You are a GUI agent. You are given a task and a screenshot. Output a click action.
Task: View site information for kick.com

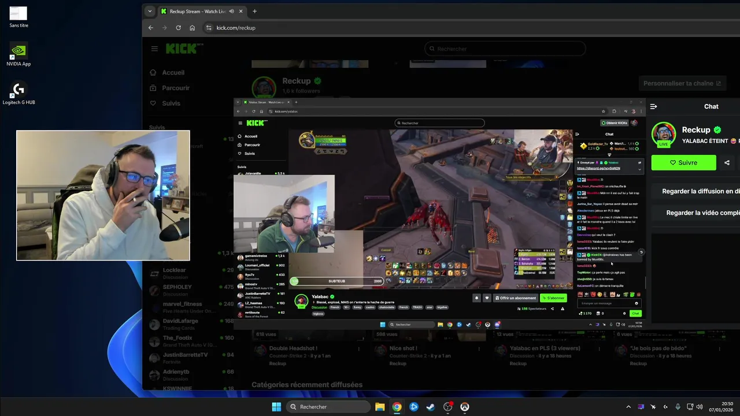(x=208, y=28)
